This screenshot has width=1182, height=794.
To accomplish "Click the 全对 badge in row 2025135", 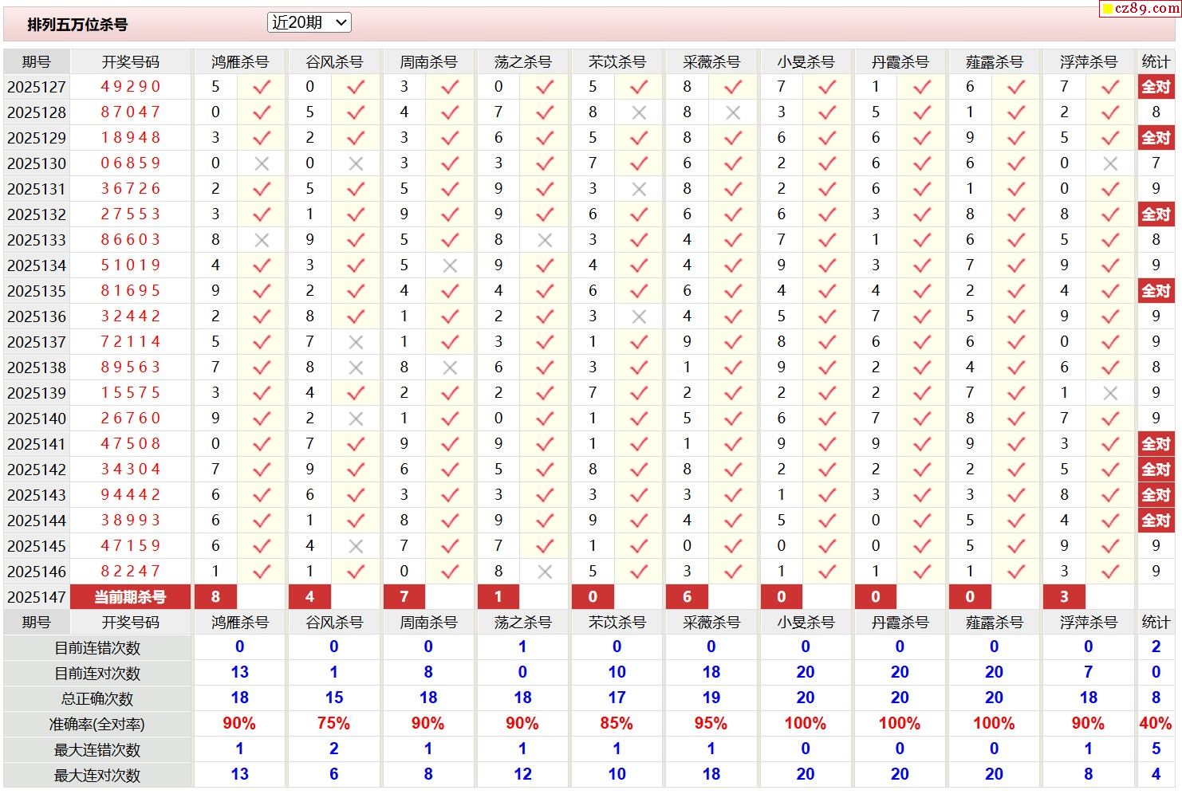I will click(1156, 291).
